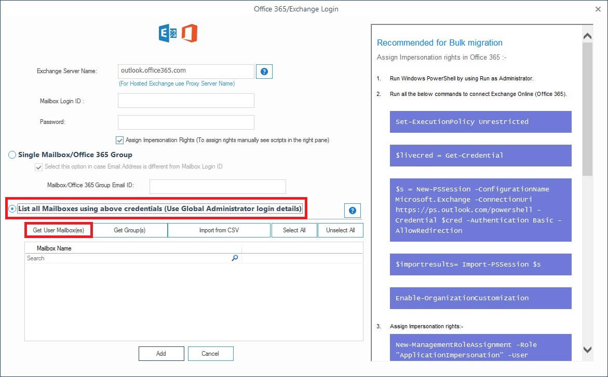Click Unselect All button
Image resolution: width=608 pixels, height=377 pixels.
[x=341, y=230]
